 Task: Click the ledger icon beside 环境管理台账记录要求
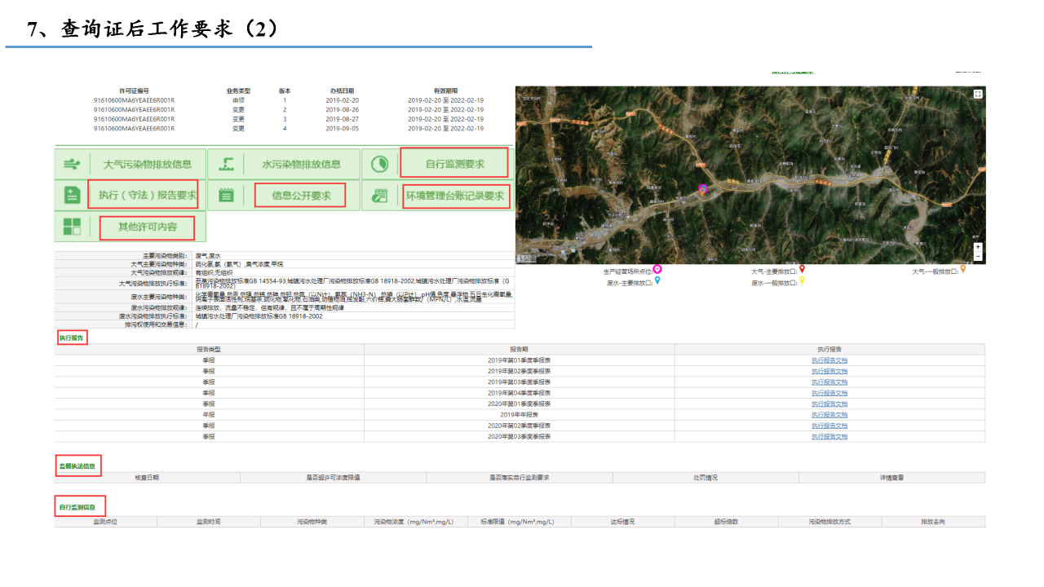pos(379,196)
